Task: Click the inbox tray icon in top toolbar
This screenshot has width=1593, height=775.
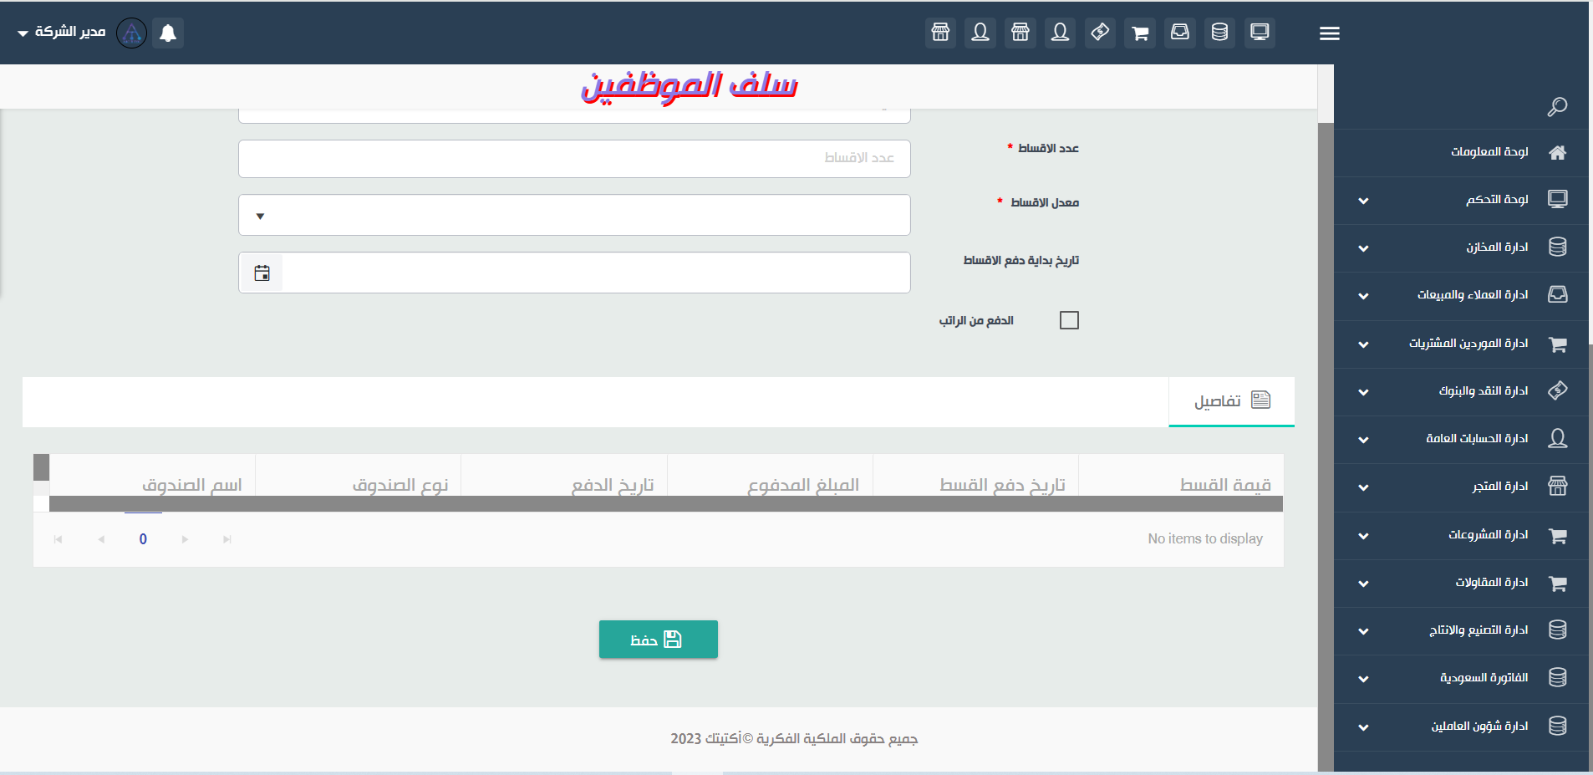Action: point(1179,33)
